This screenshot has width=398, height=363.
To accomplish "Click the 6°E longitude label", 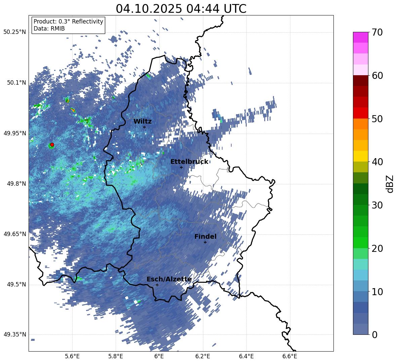I will coord(159,356).
